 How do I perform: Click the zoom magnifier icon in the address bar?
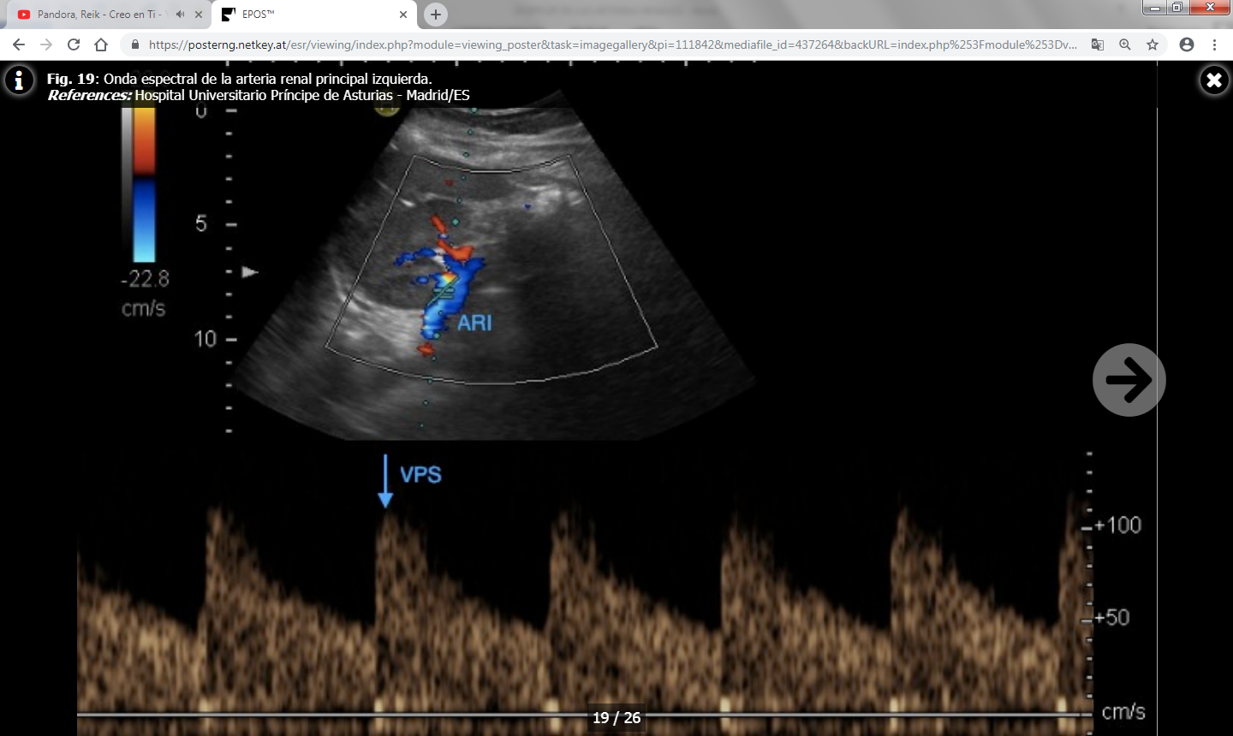(1124, 45)
